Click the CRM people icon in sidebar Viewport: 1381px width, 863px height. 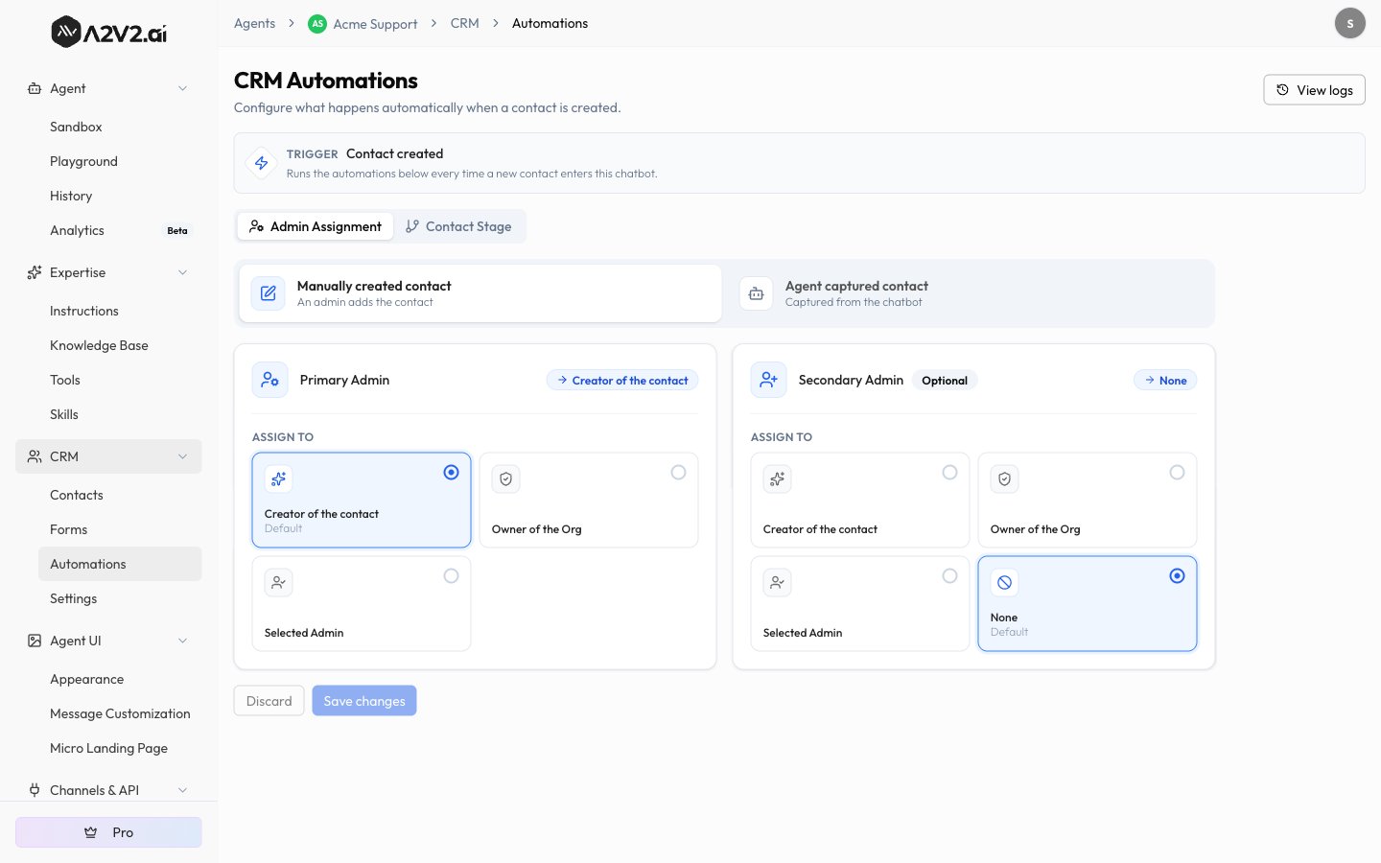(x=35, y=456)
